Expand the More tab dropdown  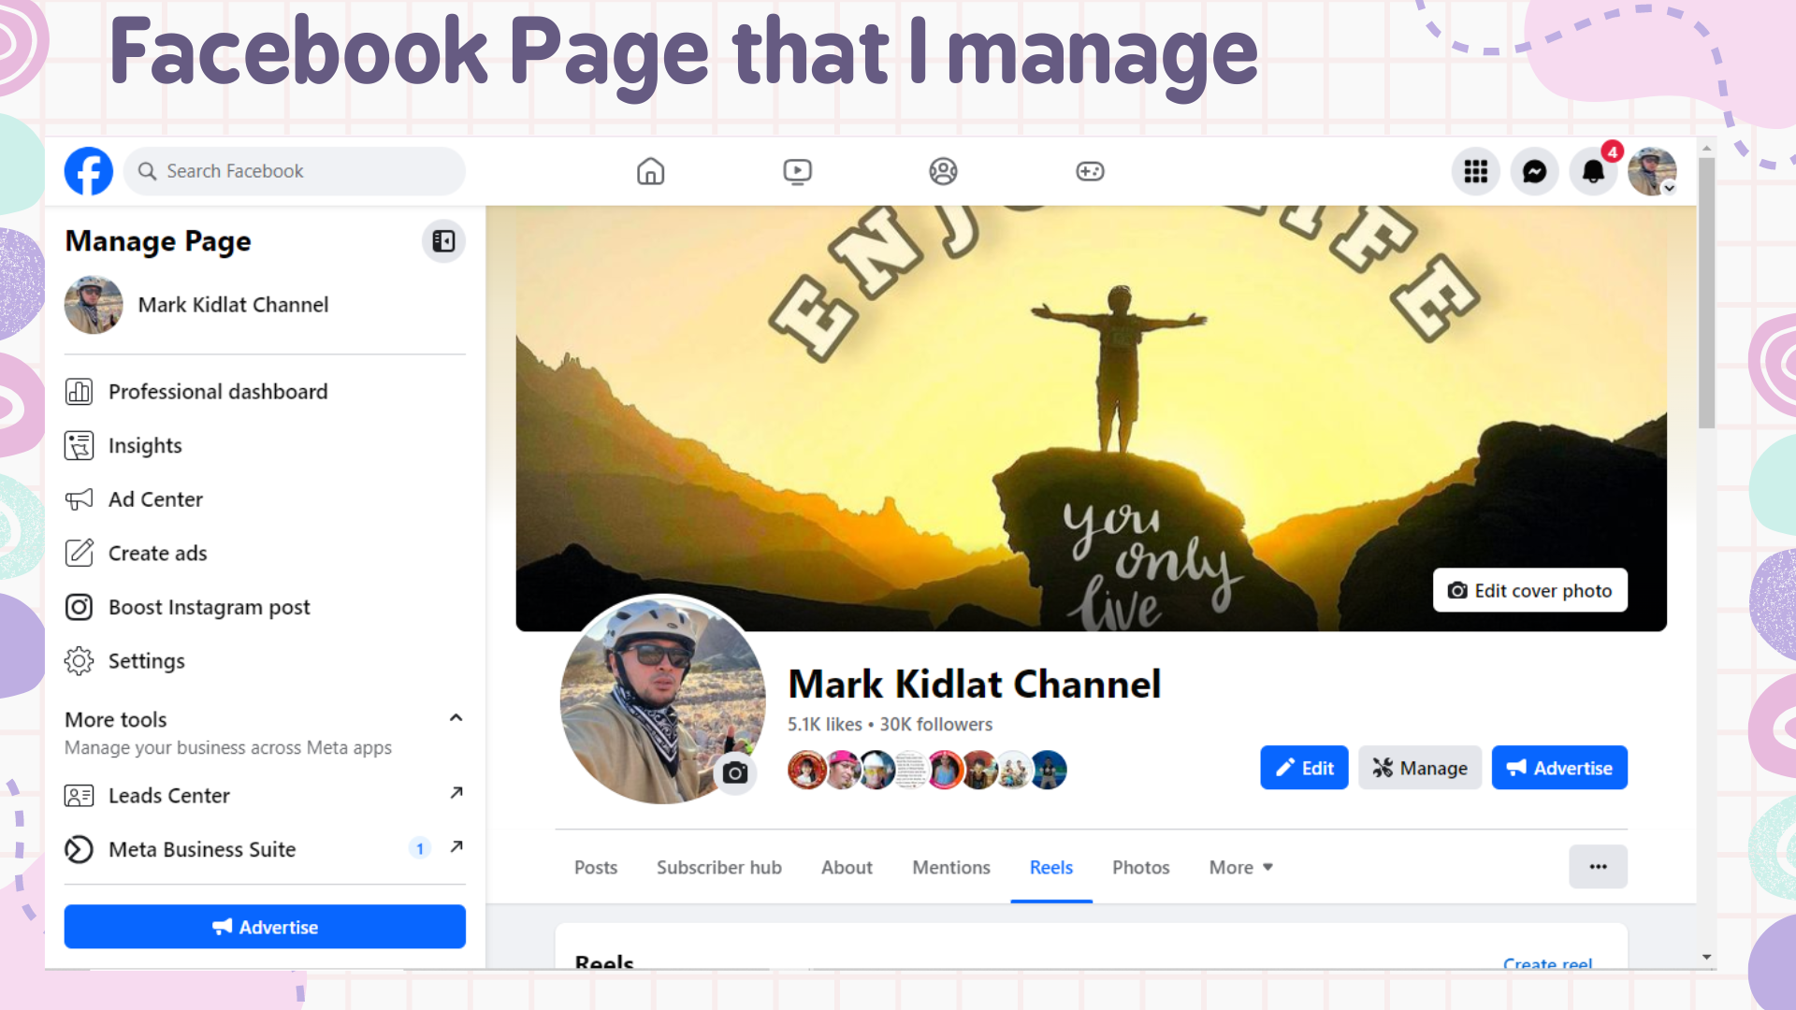click(x=1241, y=867)
